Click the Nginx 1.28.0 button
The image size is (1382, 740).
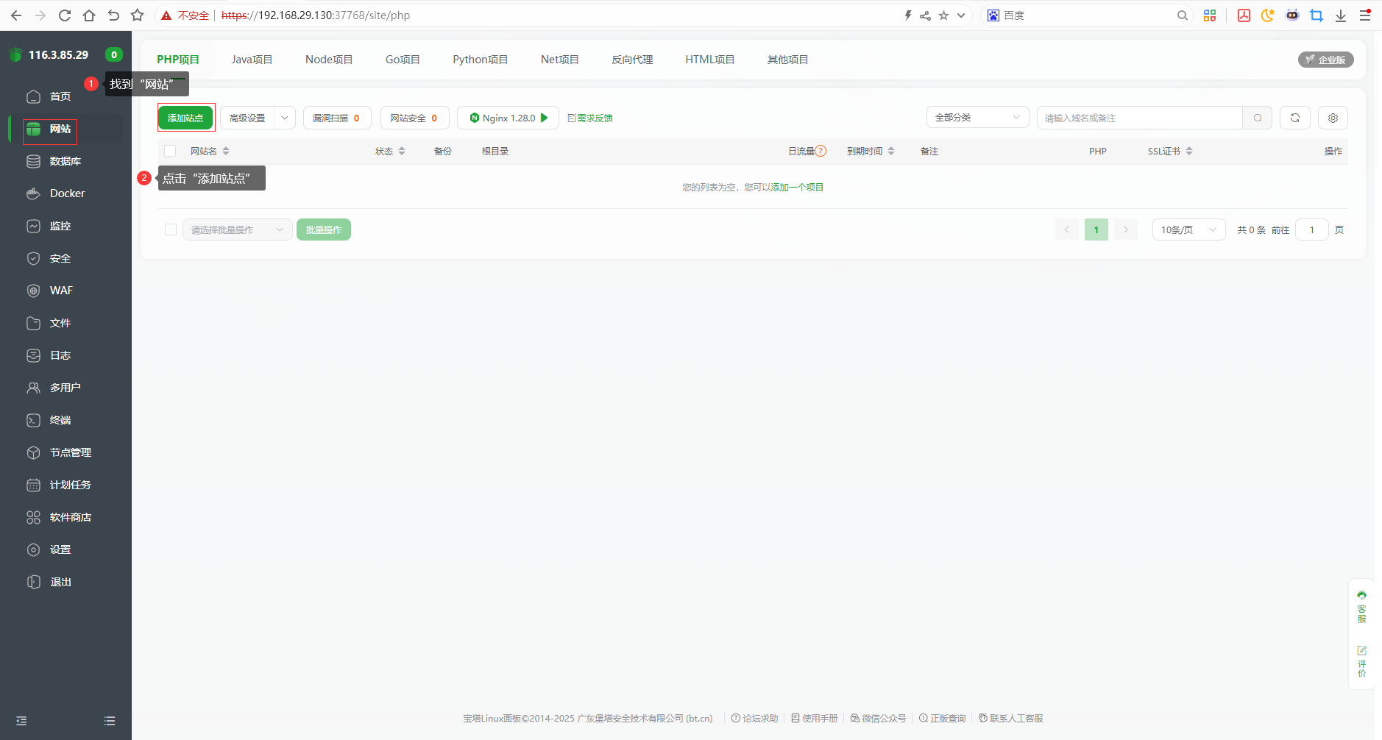pos(508,118)
